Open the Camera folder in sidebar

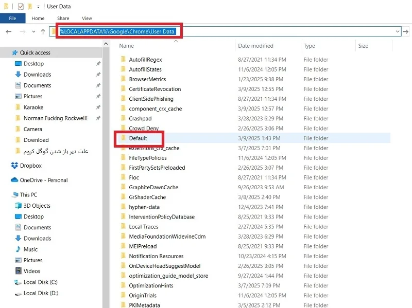(x=32, y=130)
